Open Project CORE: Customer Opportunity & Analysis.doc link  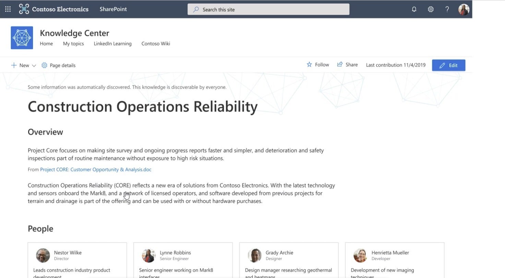96,169
